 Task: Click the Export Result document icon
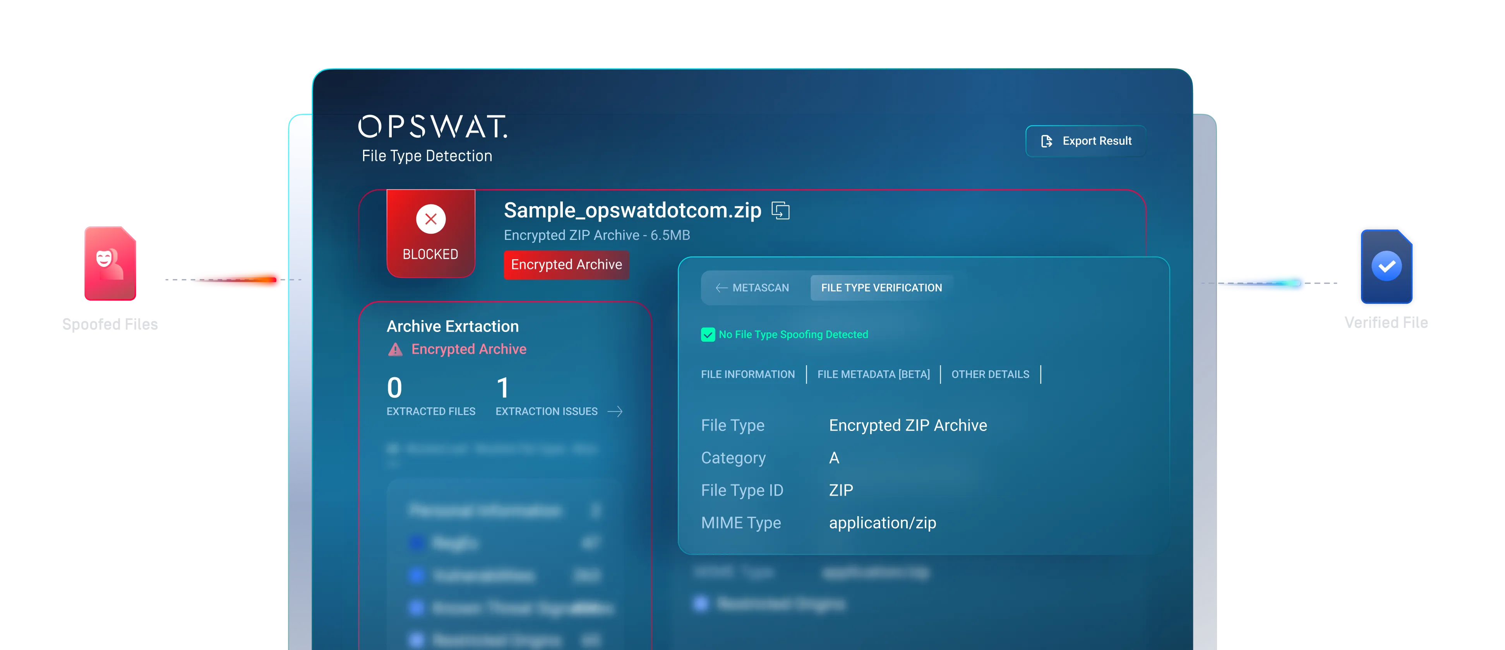[x=1046, y=141]
